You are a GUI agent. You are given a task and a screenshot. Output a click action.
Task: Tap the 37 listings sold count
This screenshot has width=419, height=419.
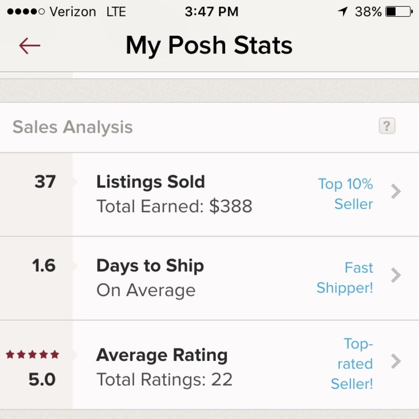pos(45,182)
